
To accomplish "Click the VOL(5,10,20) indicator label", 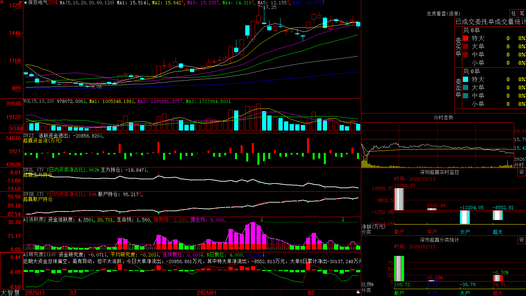I will pos(39,101).
